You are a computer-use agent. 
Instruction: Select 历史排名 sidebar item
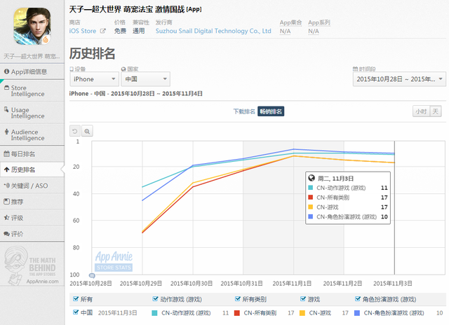tap(32, 170)
